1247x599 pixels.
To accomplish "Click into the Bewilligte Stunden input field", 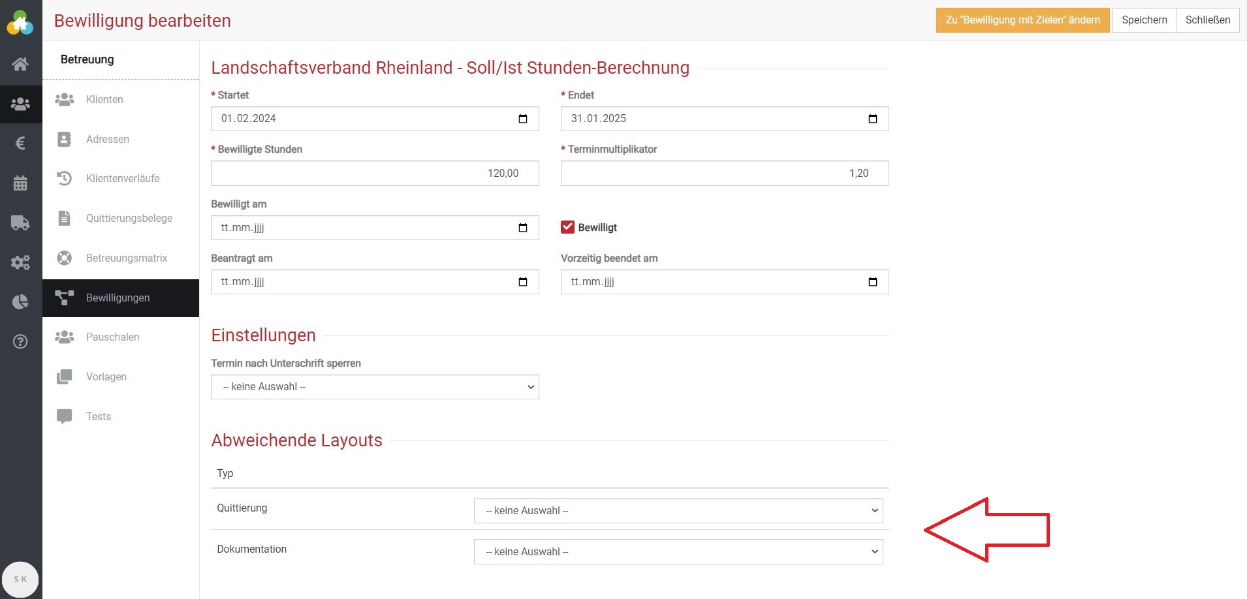I will tap(374, 173).
